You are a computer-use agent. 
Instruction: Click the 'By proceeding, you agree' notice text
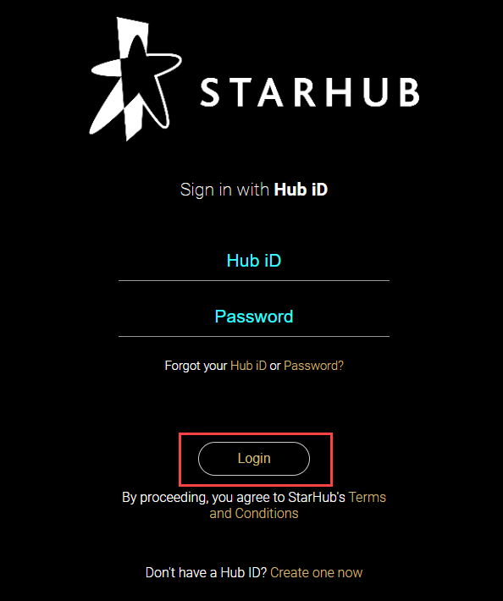(234, 498)
